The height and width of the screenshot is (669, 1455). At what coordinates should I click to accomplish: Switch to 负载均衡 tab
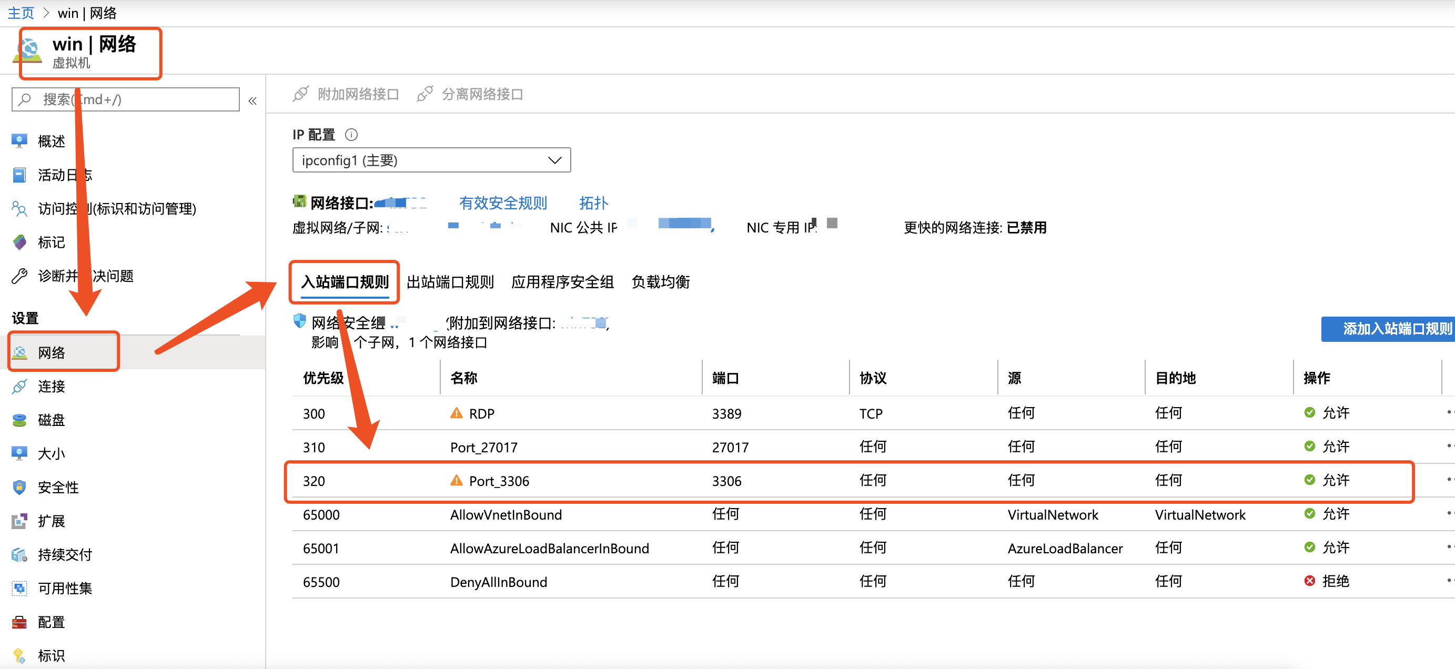pyautogui.click(x=660, y=282)
